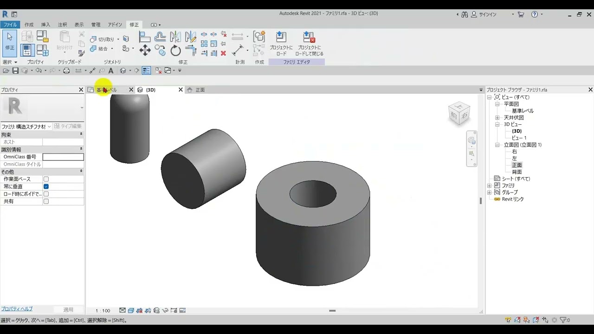Enable 作業面ベース checkbox
Image resolution: width=594 pixels, height=334 pixels.
[46, 179]
